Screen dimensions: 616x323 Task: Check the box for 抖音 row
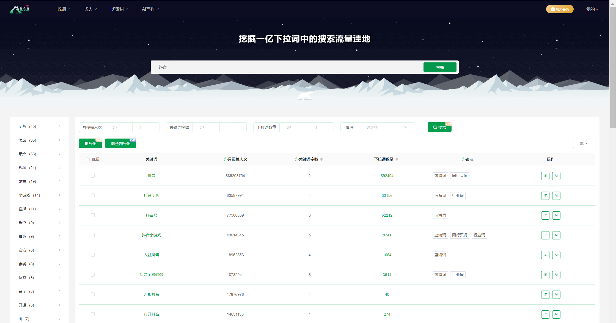click(93, 176)
